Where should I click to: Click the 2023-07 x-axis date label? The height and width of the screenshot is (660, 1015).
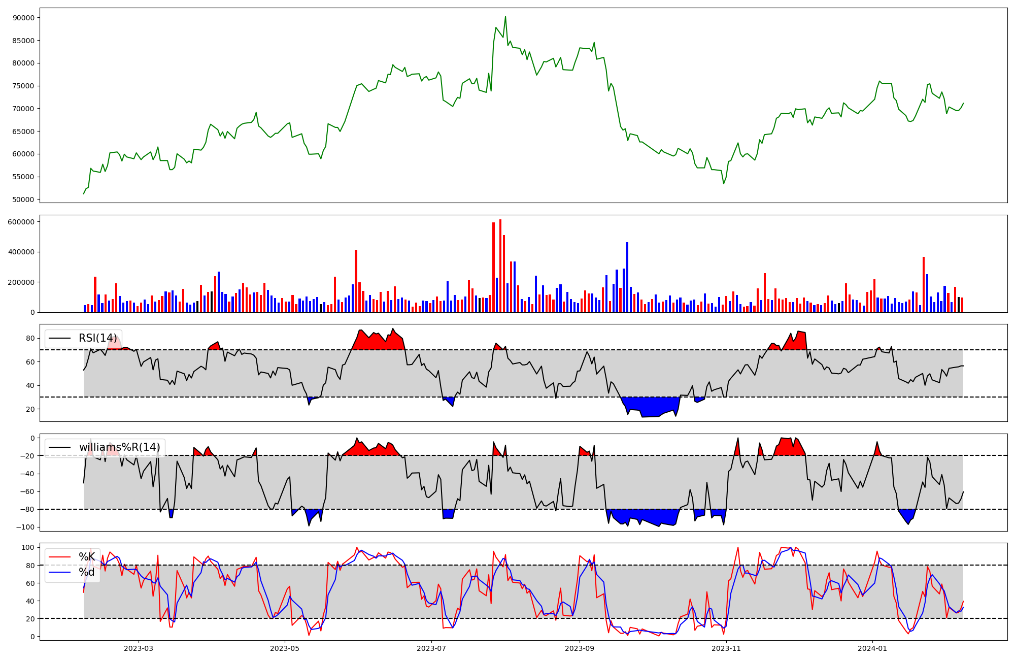(x=431, y=648)
